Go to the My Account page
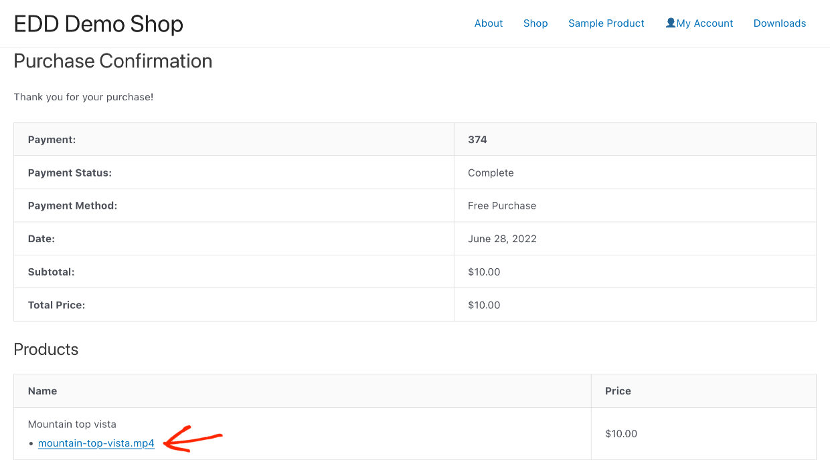Screen dimensions: 830x472 pyautogui.click(x=704, y=23)
